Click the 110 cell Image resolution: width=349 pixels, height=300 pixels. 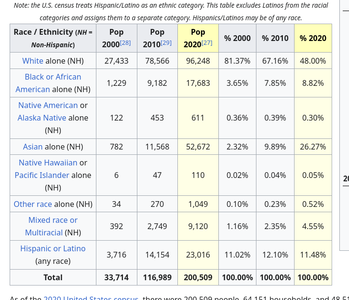pos(198,175)
